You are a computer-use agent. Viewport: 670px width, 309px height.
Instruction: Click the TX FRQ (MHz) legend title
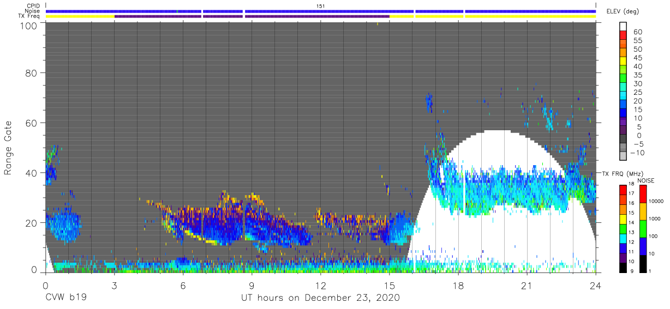coord(623,173)
